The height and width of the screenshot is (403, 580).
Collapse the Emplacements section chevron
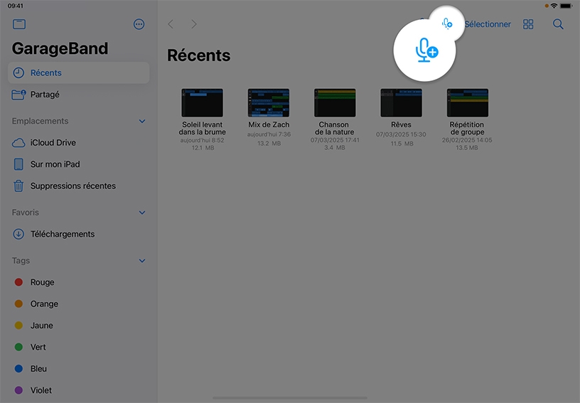click(142, 122)
